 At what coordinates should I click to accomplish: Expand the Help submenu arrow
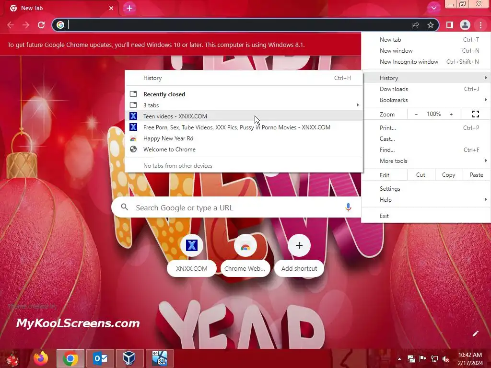click(485, 199)
